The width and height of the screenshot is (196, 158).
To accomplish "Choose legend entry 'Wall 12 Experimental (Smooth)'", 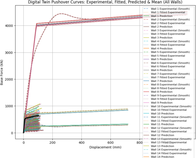I will pyautogui.click(x=167, y=128).
